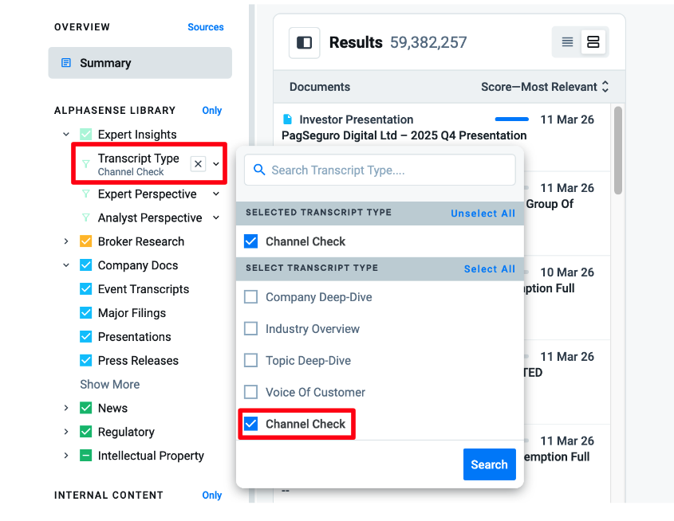The image size is (674, 521).
Task: Uncheck the Company Docs checkbox
Action: [86, 265]
